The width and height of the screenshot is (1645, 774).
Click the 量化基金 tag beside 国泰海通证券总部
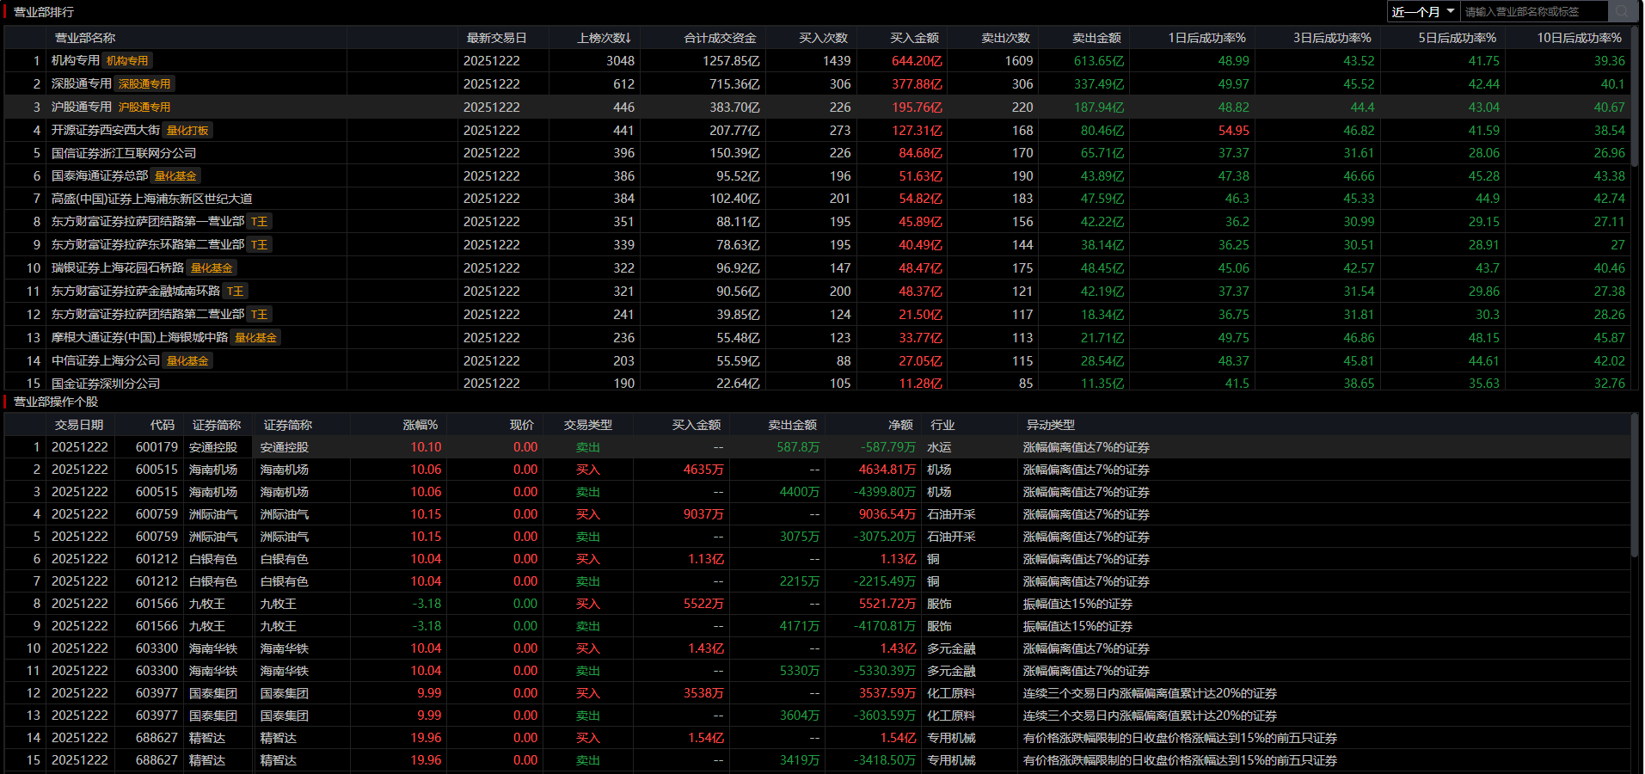175,176
